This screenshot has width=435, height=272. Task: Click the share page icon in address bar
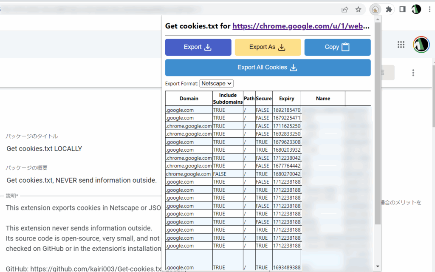(345, 9)
